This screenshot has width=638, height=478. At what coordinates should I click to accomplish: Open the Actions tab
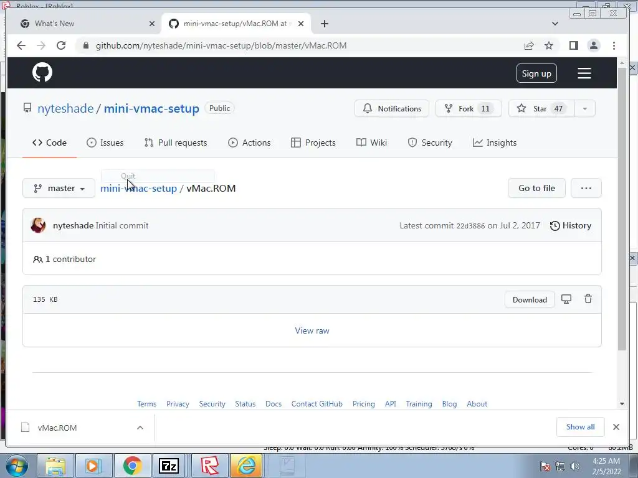(249, 143)
